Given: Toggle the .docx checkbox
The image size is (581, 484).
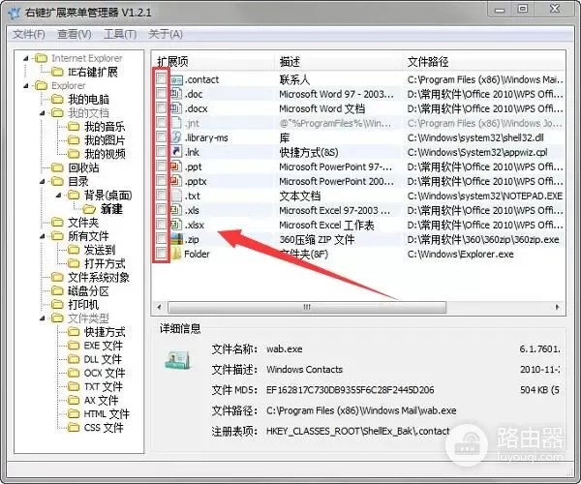Looking at the screenshot, I should pyautogui.click(x=161, y=107).
